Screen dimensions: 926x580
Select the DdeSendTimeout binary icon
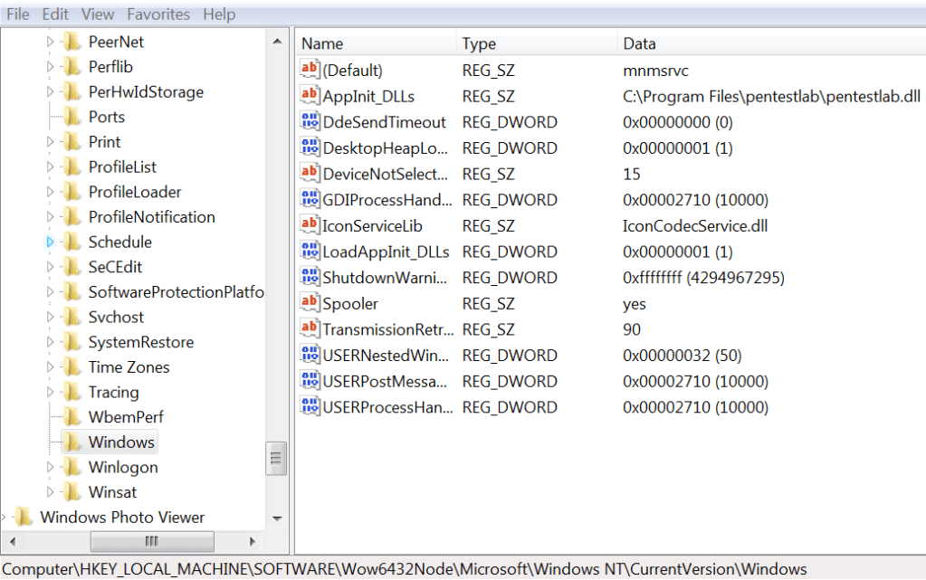310,122
